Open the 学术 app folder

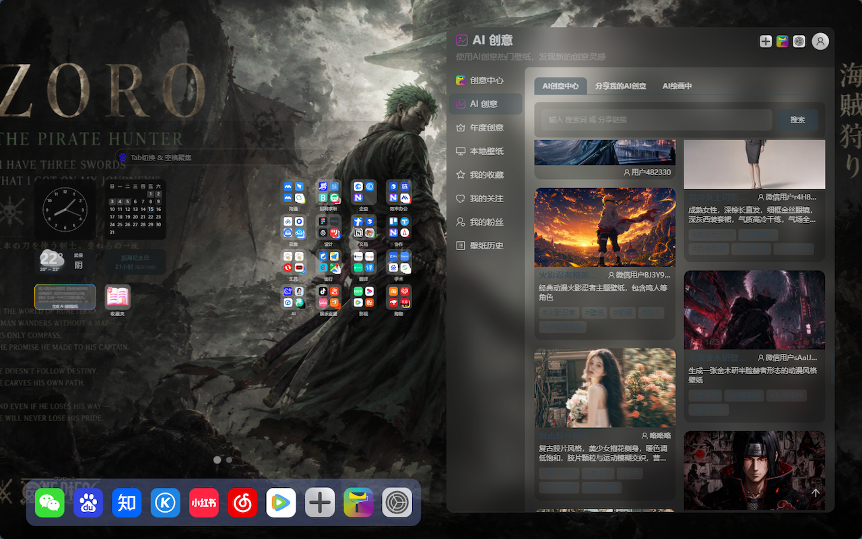(x=399, y=262)
